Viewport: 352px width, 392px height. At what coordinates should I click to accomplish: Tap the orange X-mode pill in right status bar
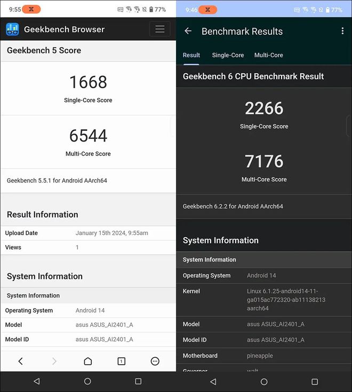pyautogui.click(x=207, y=10)
